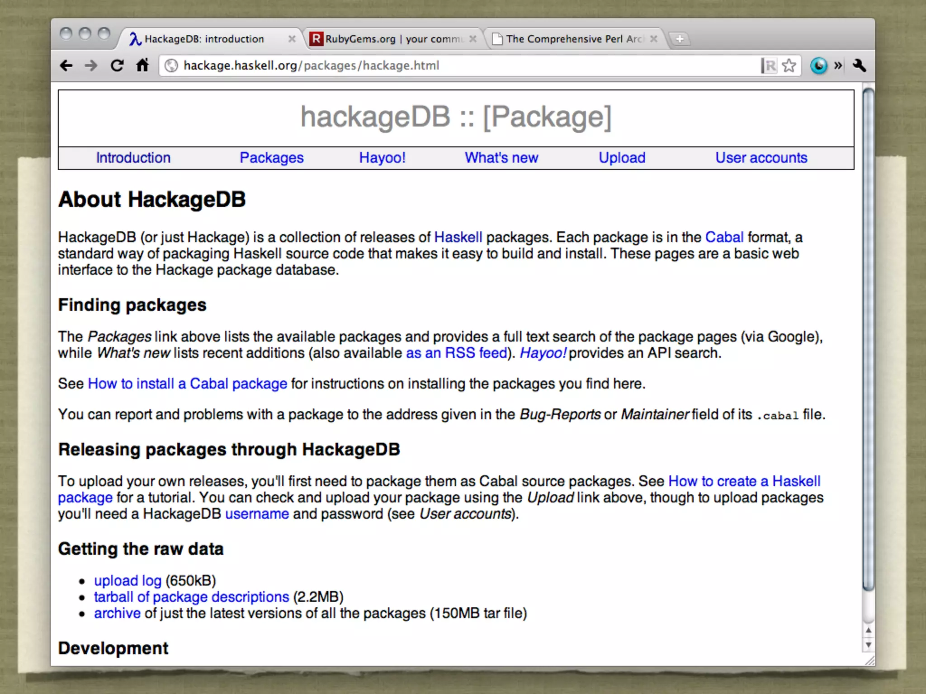This screenshot has height=694, width=926.
Task: Open the wrench settings menu
Action: tap(859, 66)
